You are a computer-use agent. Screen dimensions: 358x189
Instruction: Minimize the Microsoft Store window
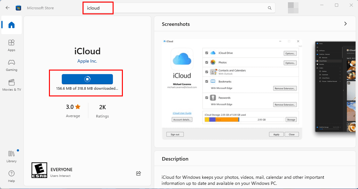tap(322, 5)
